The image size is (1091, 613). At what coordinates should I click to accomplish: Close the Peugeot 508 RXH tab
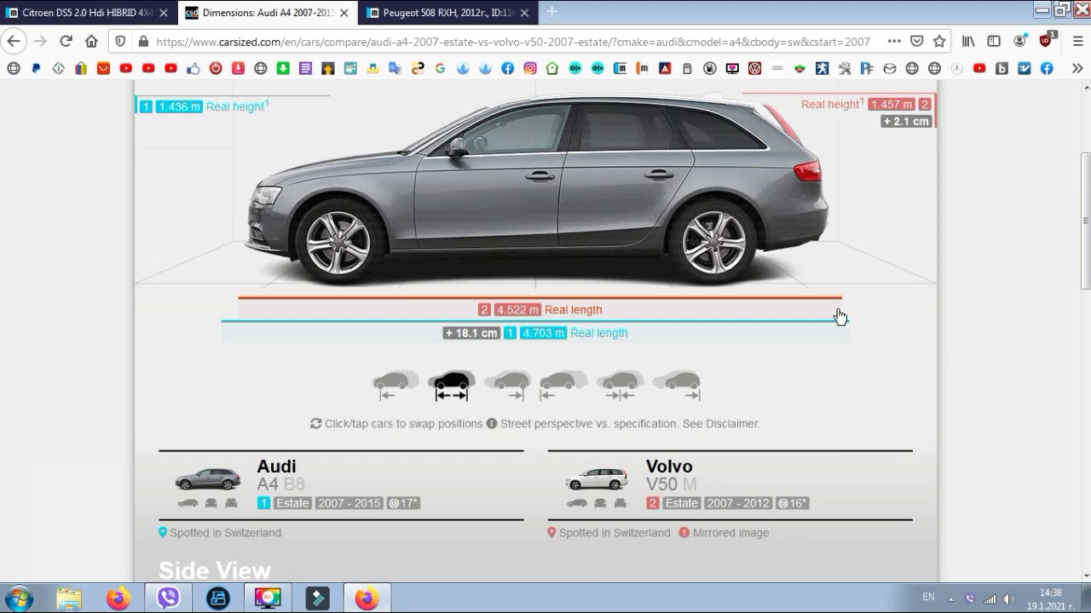tap(524, 13)
